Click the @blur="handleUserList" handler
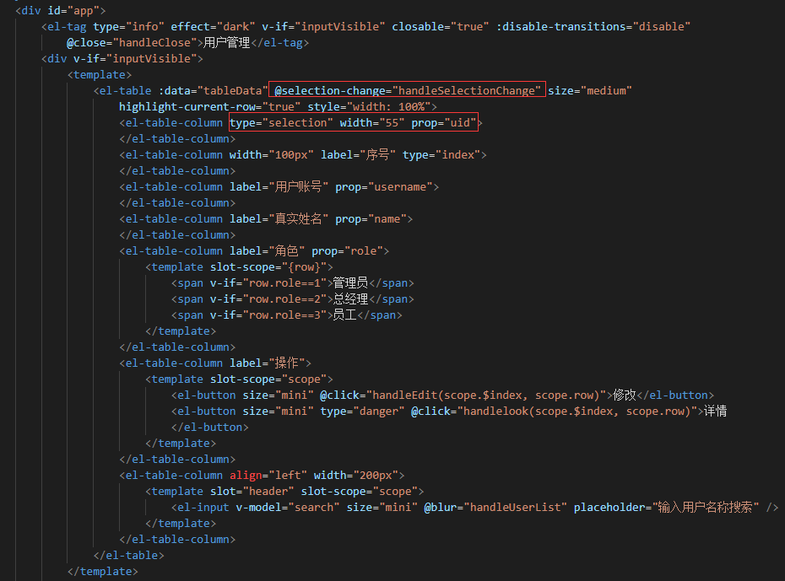The width and height of the screenshot is (785, 581). pos(495,507)
